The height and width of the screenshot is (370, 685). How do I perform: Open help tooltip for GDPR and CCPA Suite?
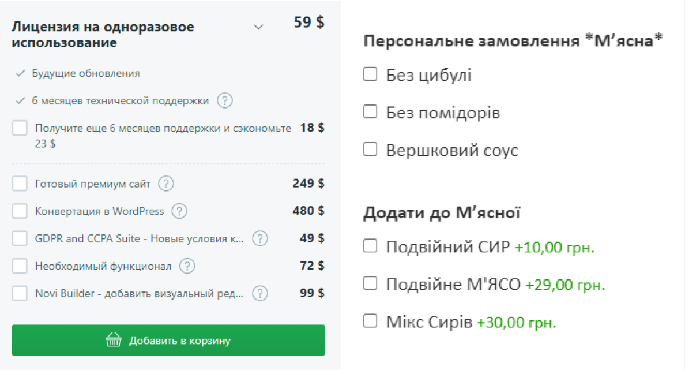click(260, 238)
